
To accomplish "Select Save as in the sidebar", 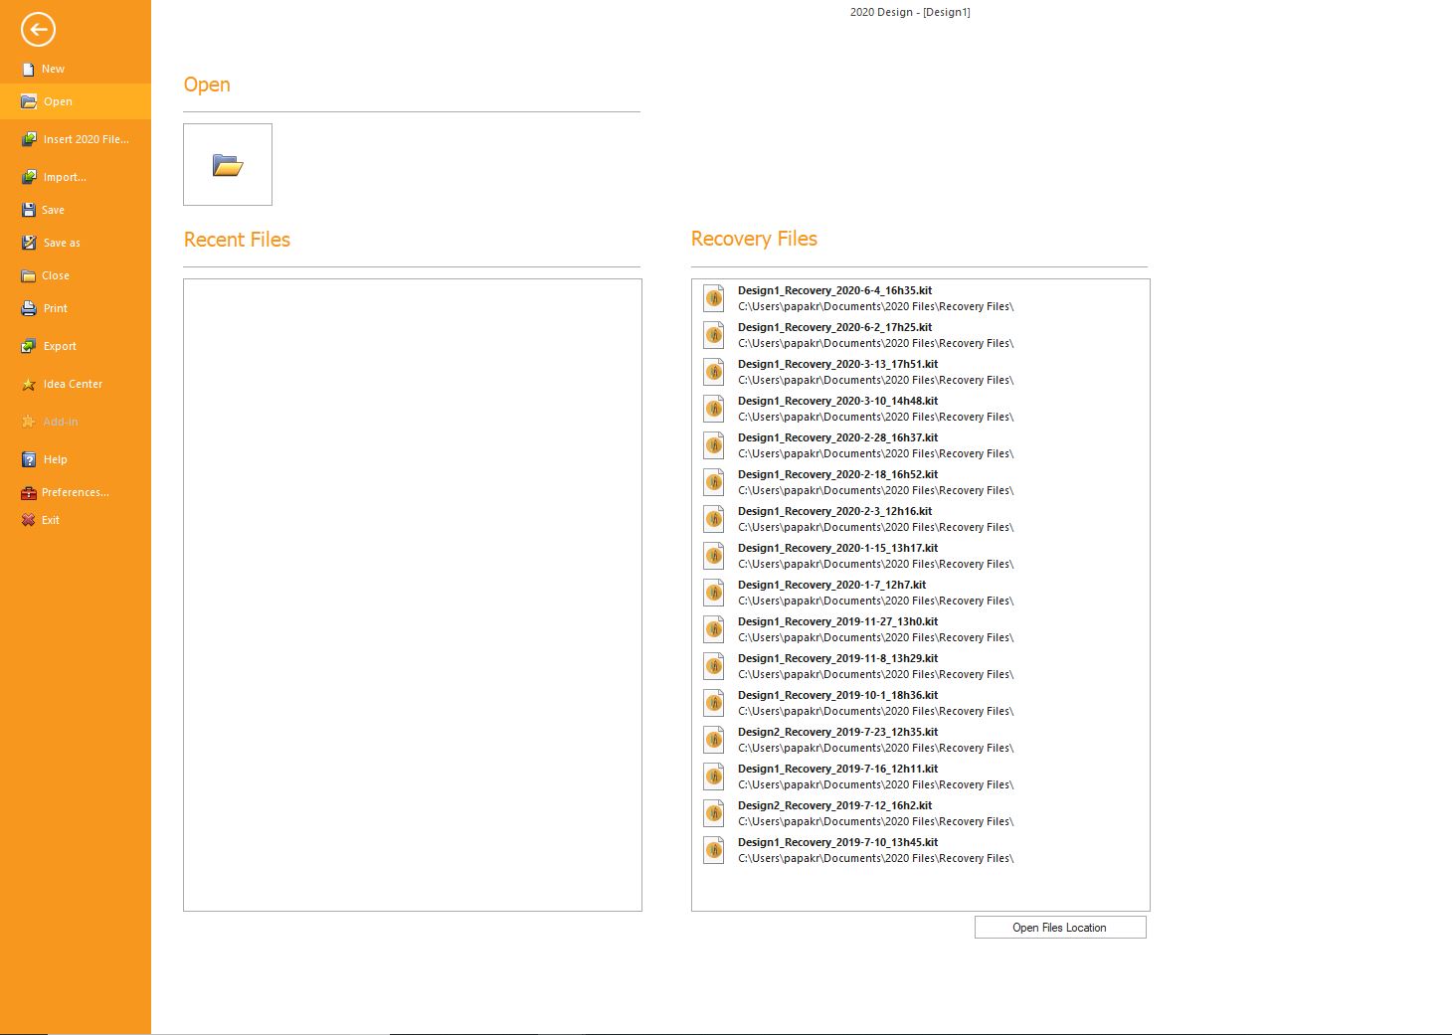I will click(62, 243).
